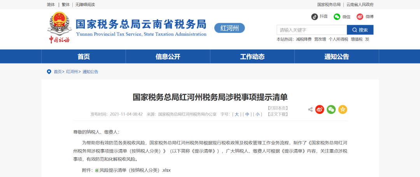This screenshot has width=420, height=177.
Task: Click the location pin icon in breadcrumb
Action: (49, 72)
